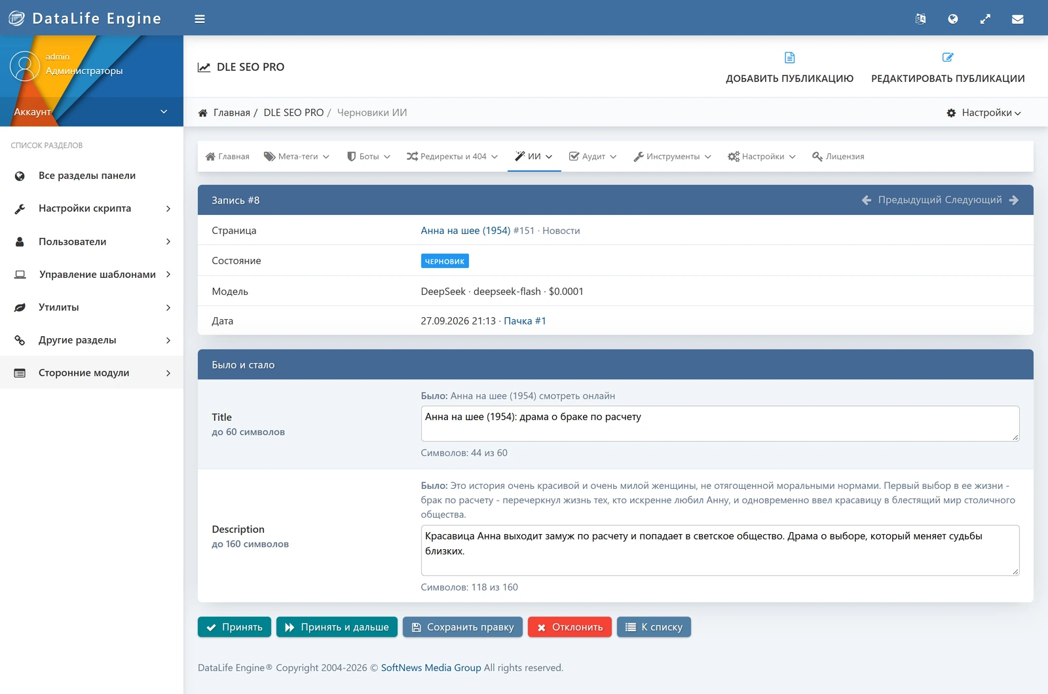Expand Пользователи sidebar section

92,242
